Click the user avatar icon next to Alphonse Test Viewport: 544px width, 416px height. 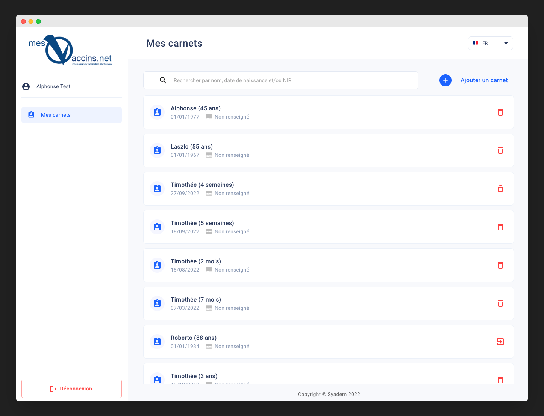(26, 86)
